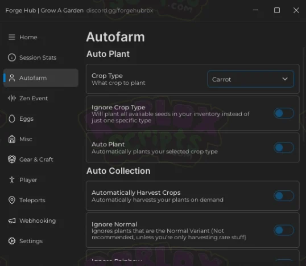Turn on the Auto Plant toggle
306x266 pixels.
coord(284,148)
